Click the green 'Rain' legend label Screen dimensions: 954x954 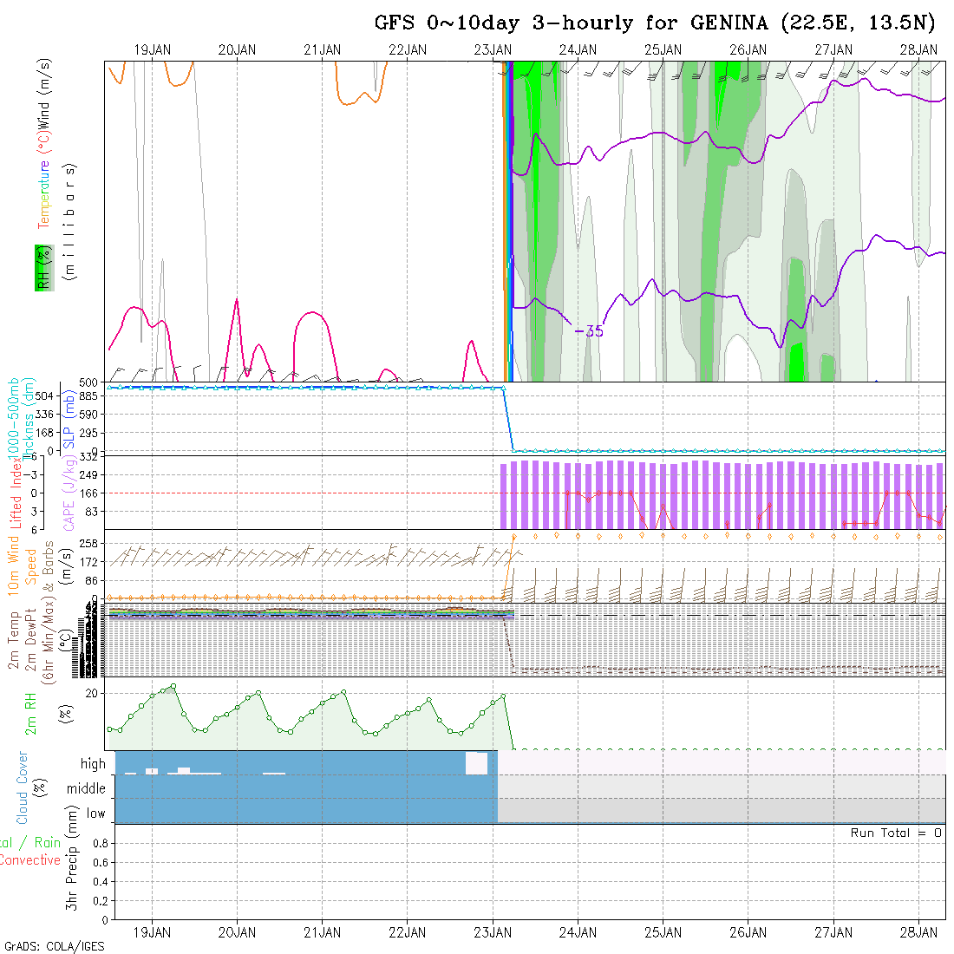(48, 843)
